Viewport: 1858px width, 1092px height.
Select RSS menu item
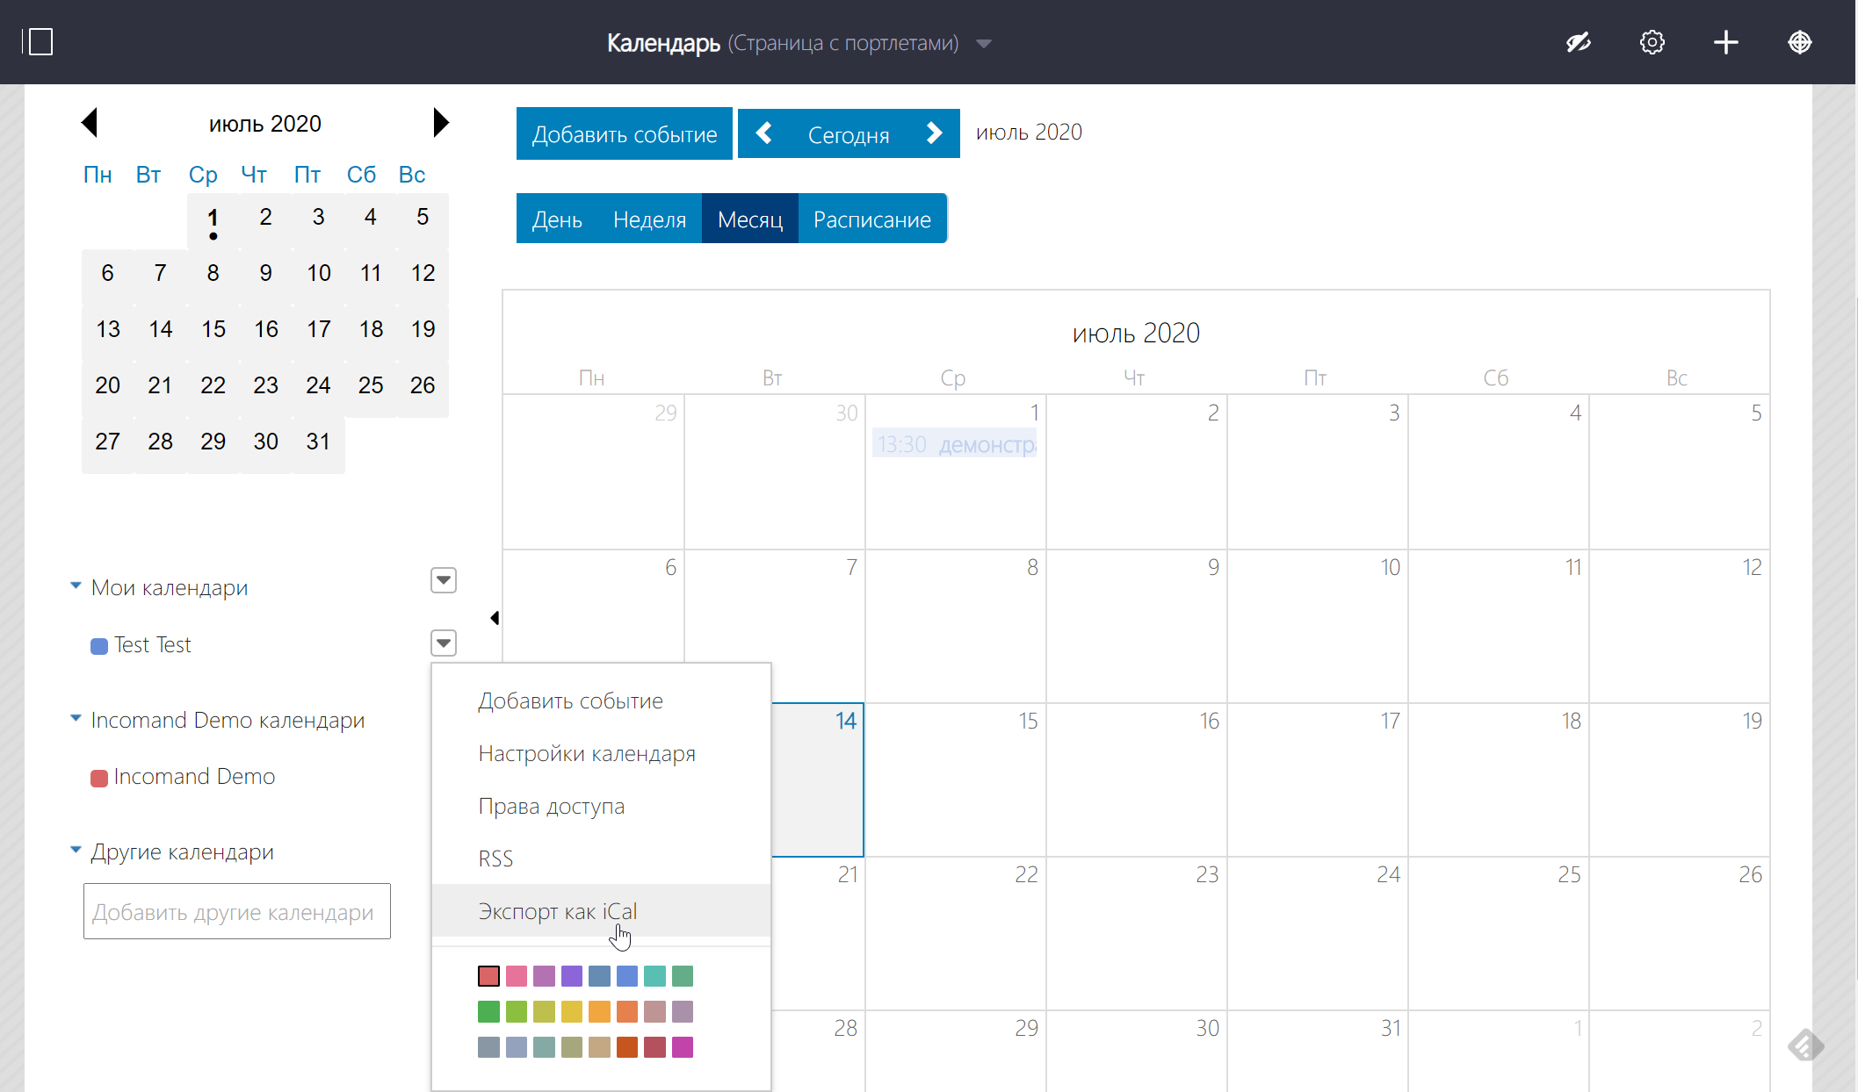602,859
